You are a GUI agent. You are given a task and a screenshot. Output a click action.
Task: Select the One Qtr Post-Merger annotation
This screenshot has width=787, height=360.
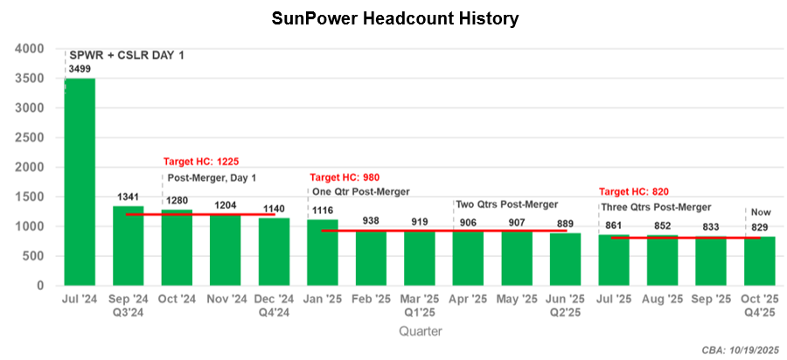point(360,191)
